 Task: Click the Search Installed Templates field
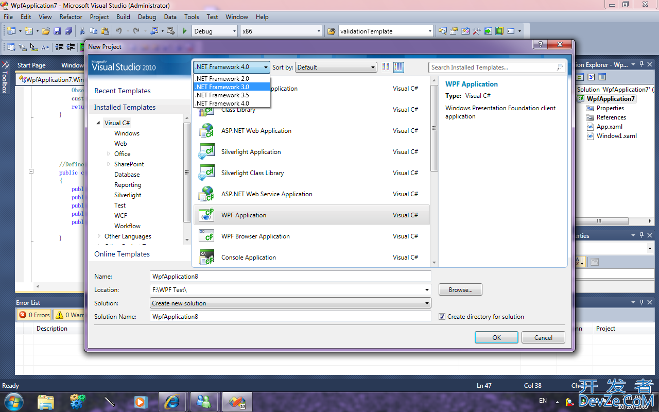point(496,67)
